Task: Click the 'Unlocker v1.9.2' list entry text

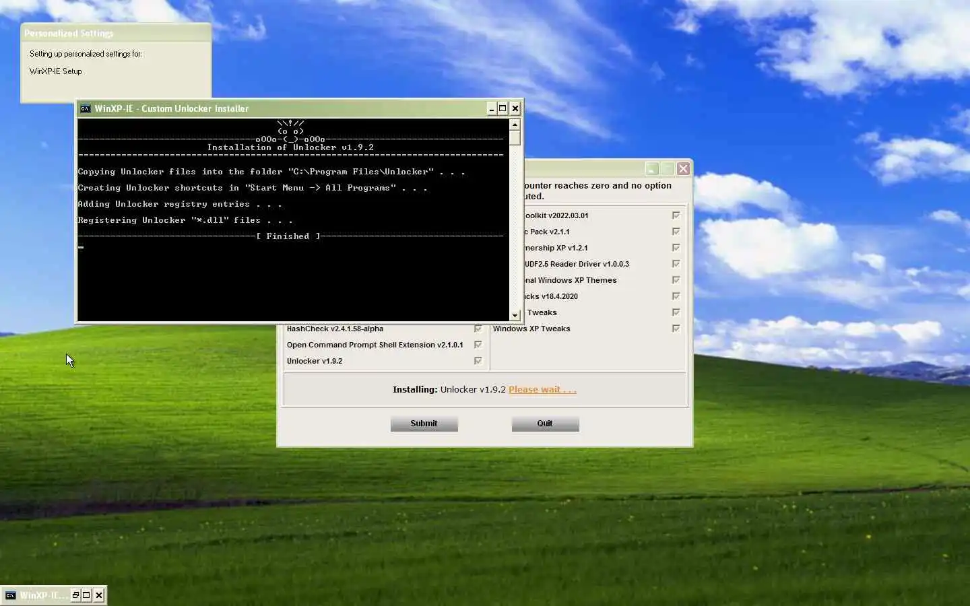Action: [315, 361]
